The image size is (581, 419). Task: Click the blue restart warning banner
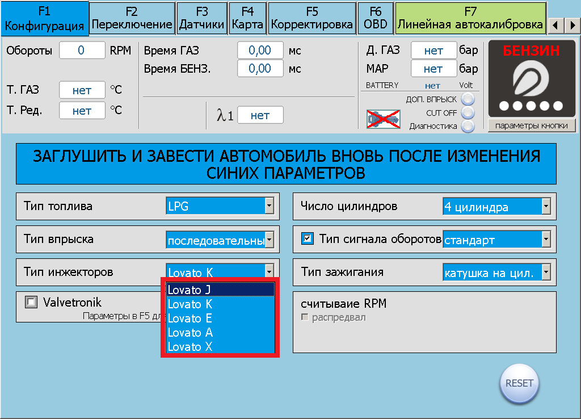(x=286, y=164)
